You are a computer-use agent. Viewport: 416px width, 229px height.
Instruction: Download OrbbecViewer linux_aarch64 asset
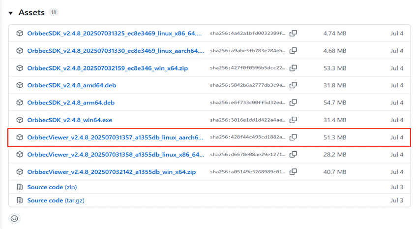click(115, 137)
